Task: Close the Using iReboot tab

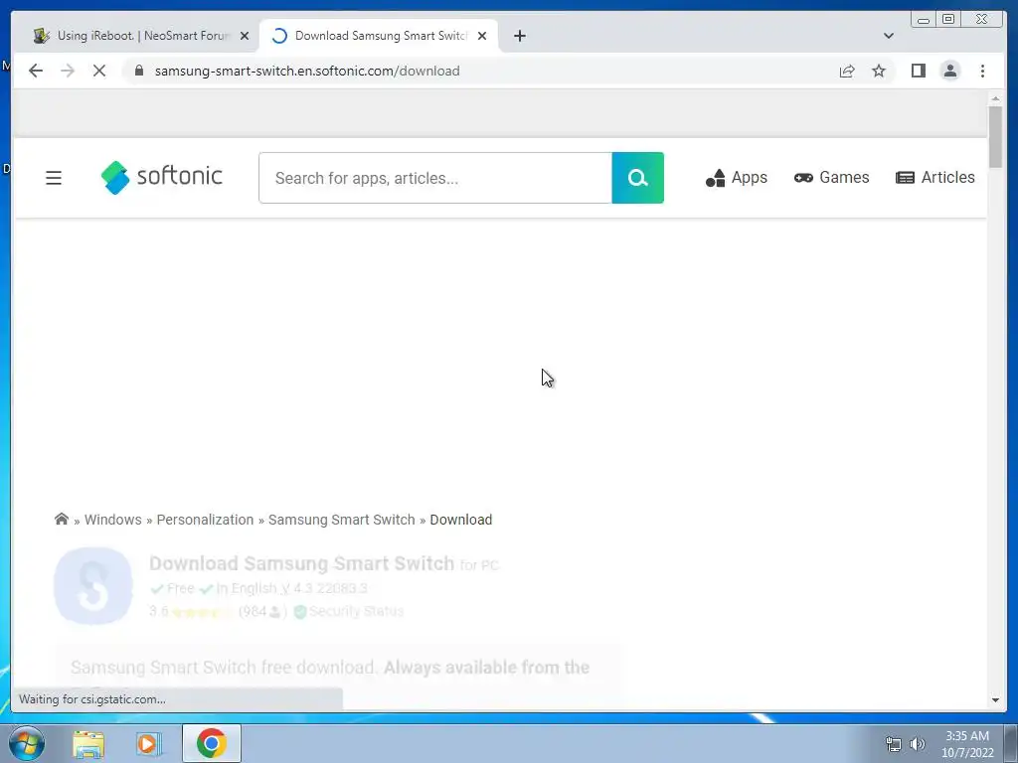Action: tap(245, 37)
